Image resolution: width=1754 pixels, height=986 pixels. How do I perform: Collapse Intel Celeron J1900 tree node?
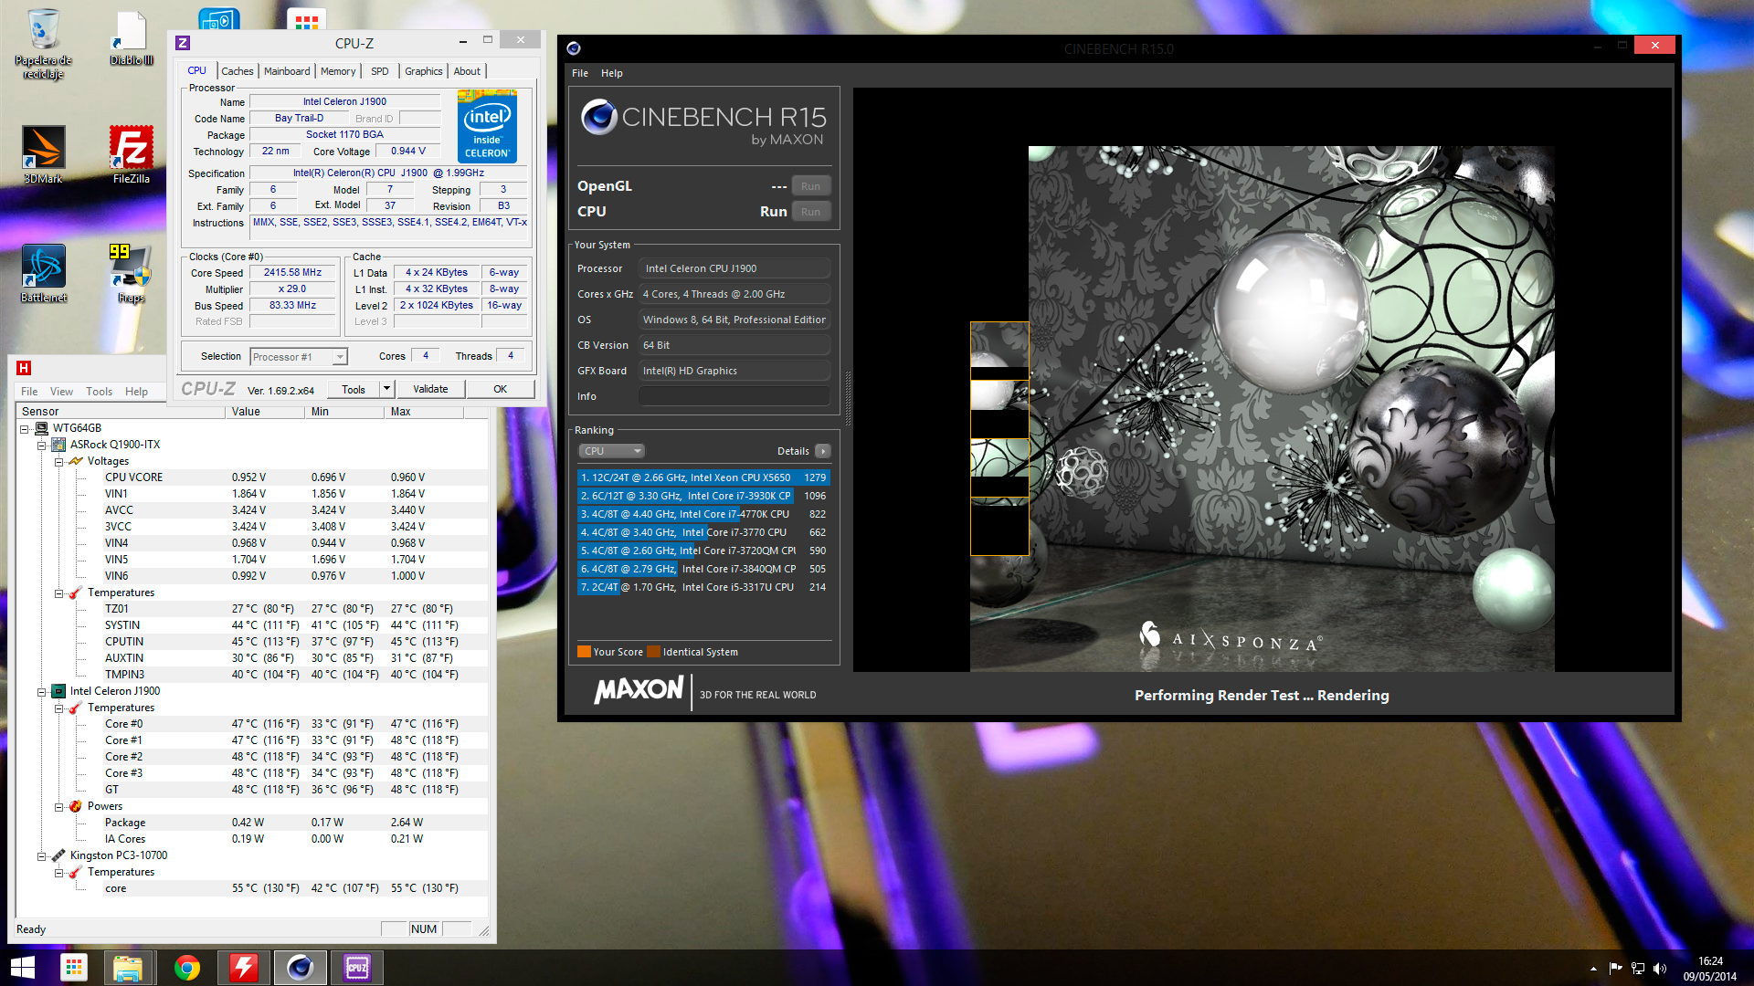coord(41,692)
